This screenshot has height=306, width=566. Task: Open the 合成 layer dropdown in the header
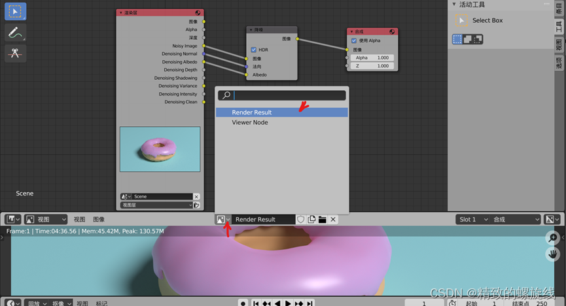tap(516, 220)
